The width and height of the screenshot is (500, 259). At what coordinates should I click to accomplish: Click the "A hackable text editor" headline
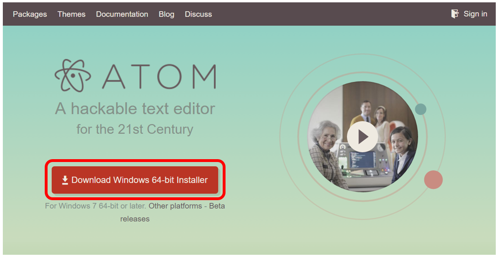(x=135, y=109)
